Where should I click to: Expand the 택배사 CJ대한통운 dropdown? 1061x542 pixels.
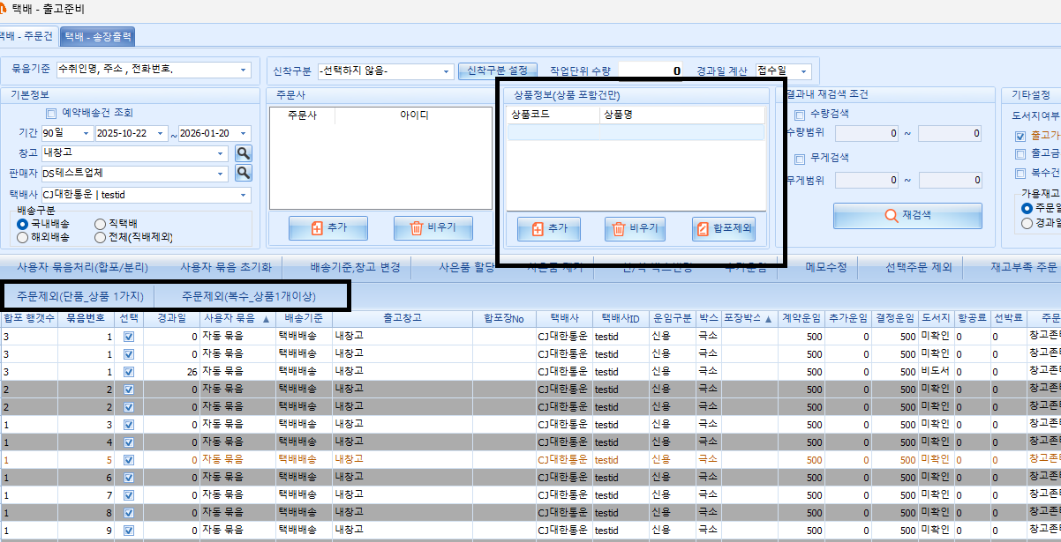[x=243, y=195]
